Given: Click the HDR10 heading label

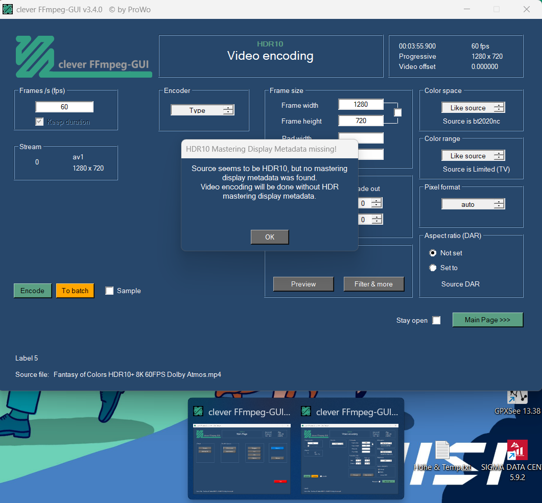Looking at the screenshot, I should coord(270,44).
